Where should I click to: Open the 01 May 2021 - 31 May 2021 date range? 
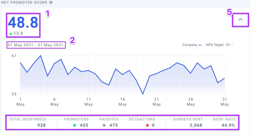(36, 45)
